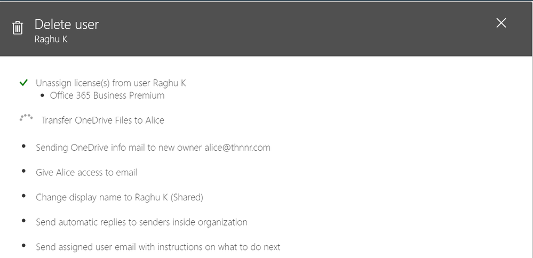Image resolution: width=533 pixels, height=258 pixels.
Task: Click the bullet before Office 365 Business Premium
Action: [x=42, y=96]
